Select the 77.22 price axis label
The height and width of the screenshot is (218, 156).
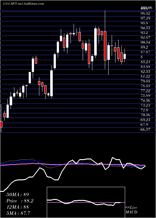tap(145, 91)
